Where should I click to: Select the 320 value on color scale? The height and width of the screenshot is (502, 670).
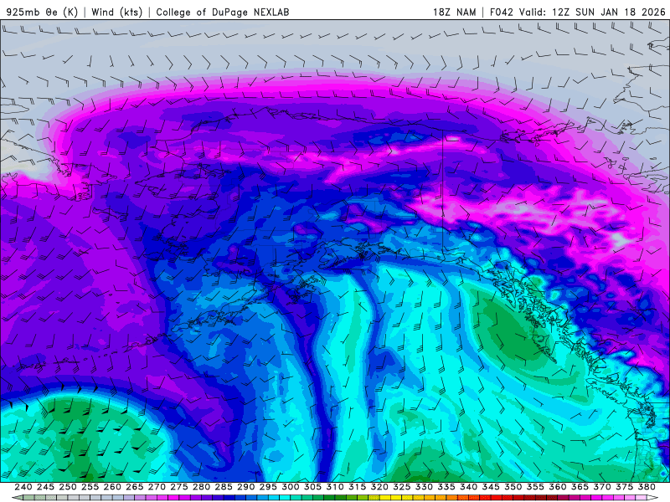[379, 487]
